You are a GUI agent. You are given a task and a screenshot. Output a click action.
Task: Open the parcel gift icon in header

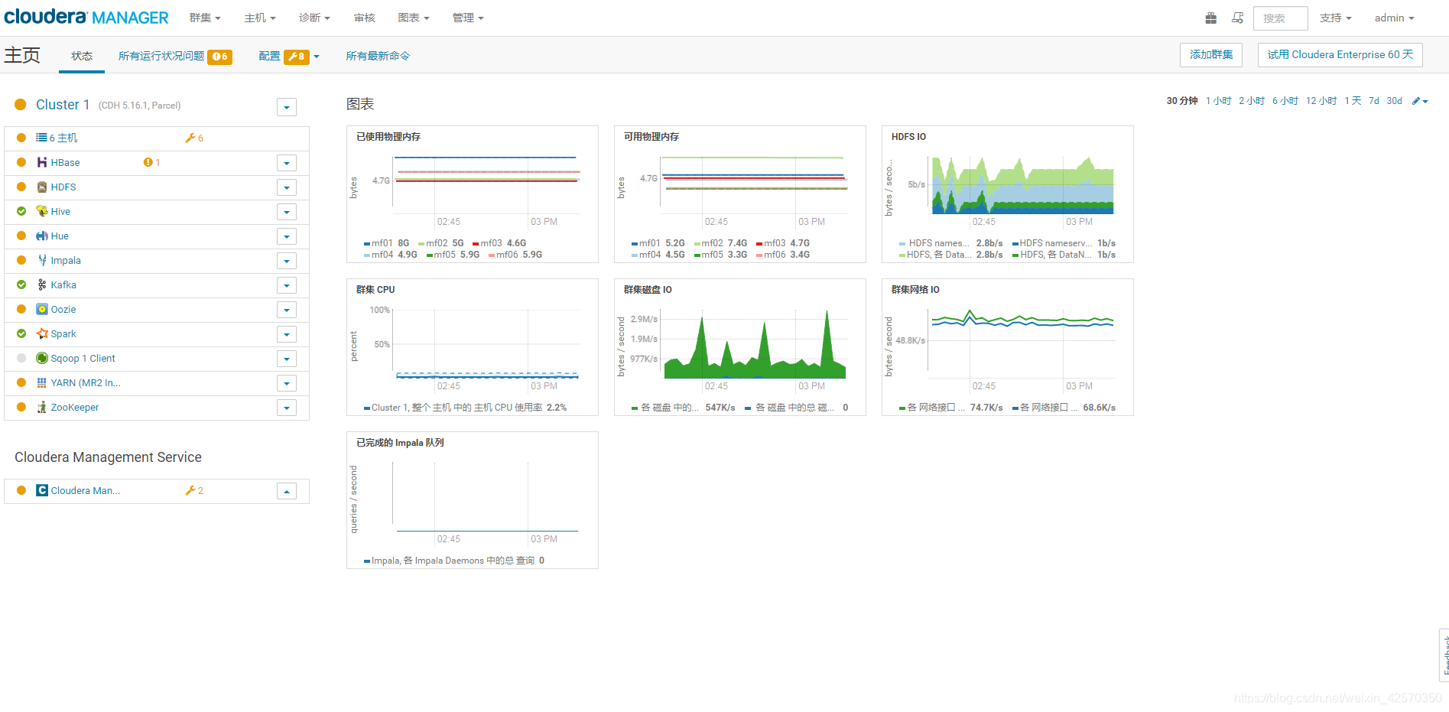point(1210,18)
